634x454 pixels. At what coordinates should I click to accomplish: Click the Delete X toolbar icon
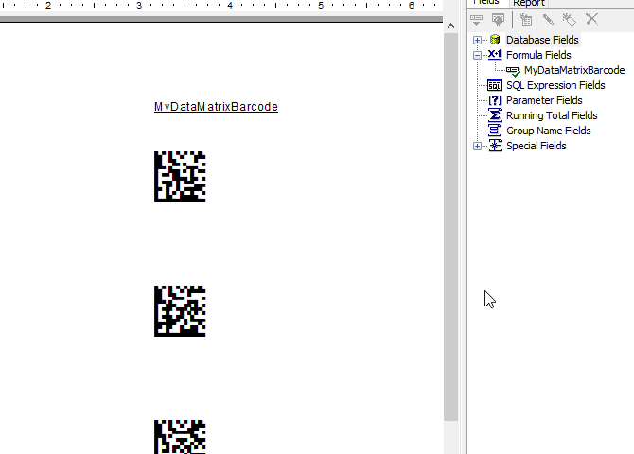591,19
